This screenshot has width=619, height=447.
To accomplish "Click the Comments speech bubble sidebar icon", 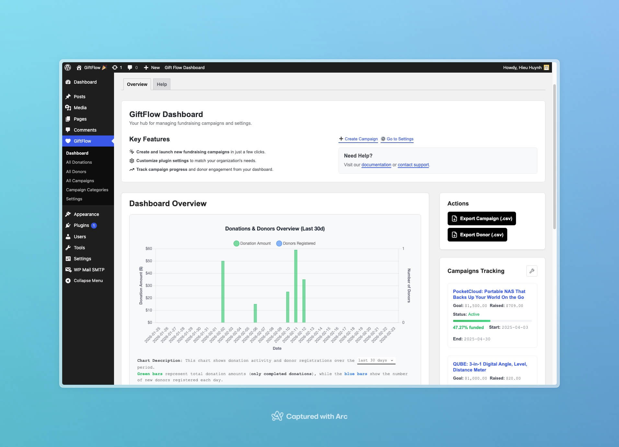I will (68, 130).
